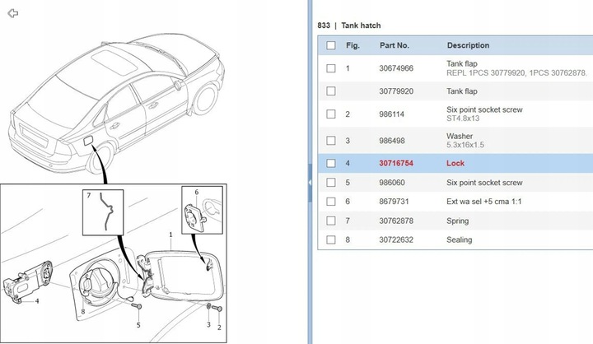Click the Description column header
The height and width of the screenshot is (344, 593).
coord(468,45)
